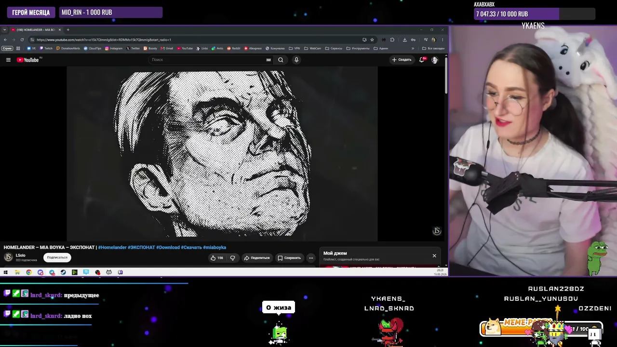617x347 pixels.
Task: Open the Aliexpress bookmark
Action: (x=253, y=48)
